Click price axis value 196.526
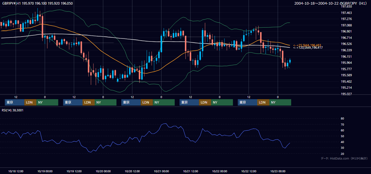 point(346,44)
